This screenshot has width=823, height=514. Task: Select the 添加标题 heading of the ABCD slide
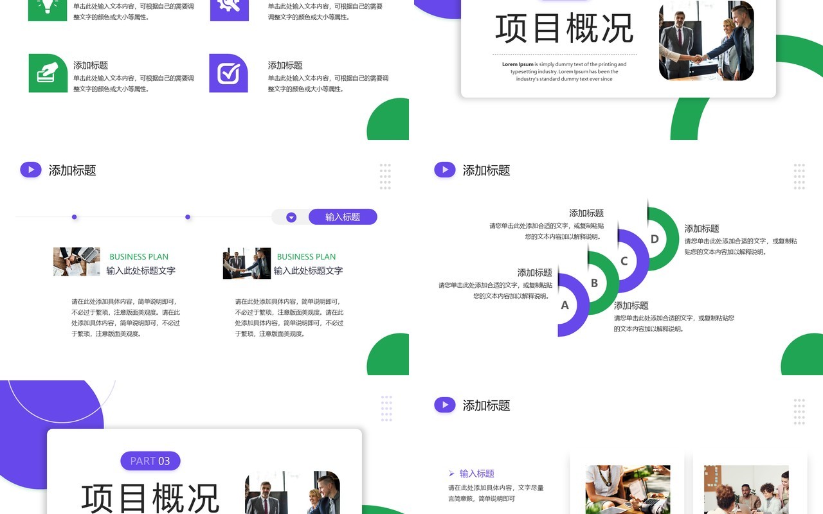pyautogui.click(x=487, y=170)
